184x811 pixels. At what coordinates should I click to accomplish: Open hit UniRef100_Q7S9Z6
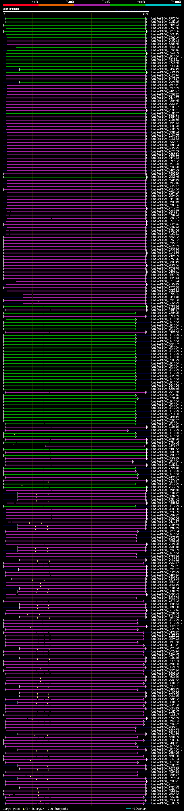tap(165, 28)
